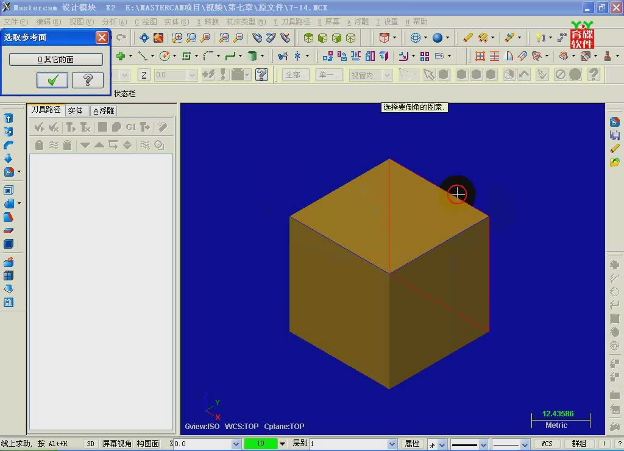Open the 分析 Analyze menu
624x451 pixels.
115,22
